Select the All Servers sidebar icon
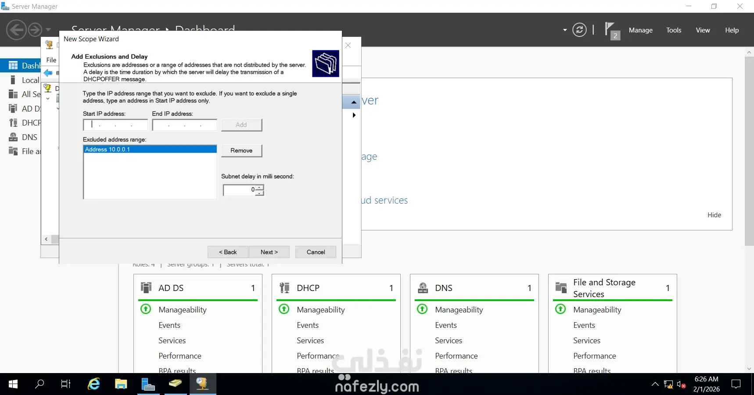The height and width of the screenshot is (395, 754). tap(13, 94)
